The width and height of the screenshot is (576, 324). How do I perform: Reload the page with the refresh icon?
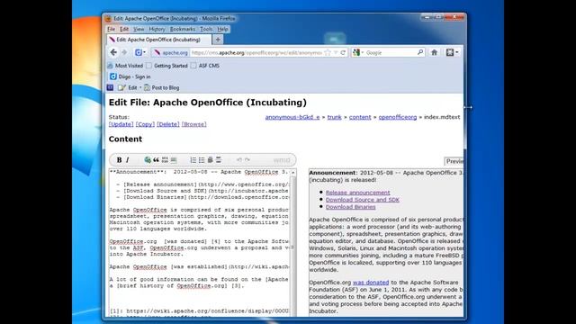pyautogui.click(x=343, y=52)
